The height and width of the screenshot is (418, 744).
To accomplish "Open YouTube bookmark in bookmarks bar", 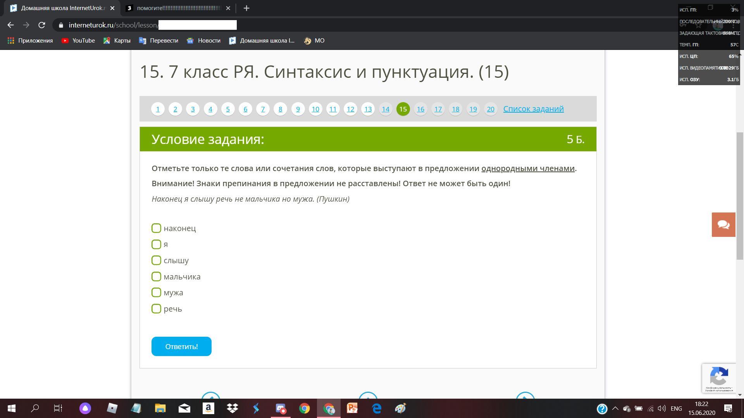I will pyautogui.click(x=78, y=41).
